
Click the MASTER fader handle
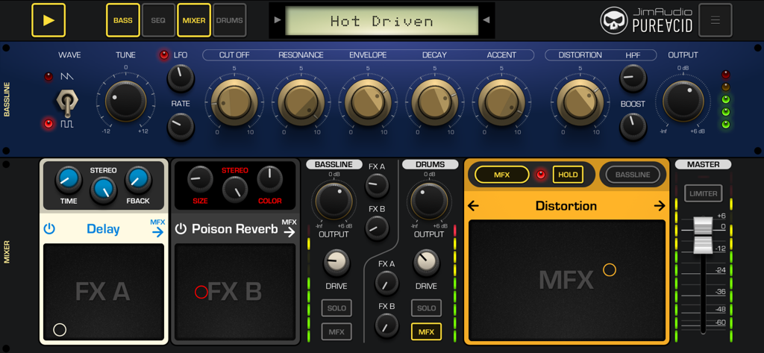point(703,234)
